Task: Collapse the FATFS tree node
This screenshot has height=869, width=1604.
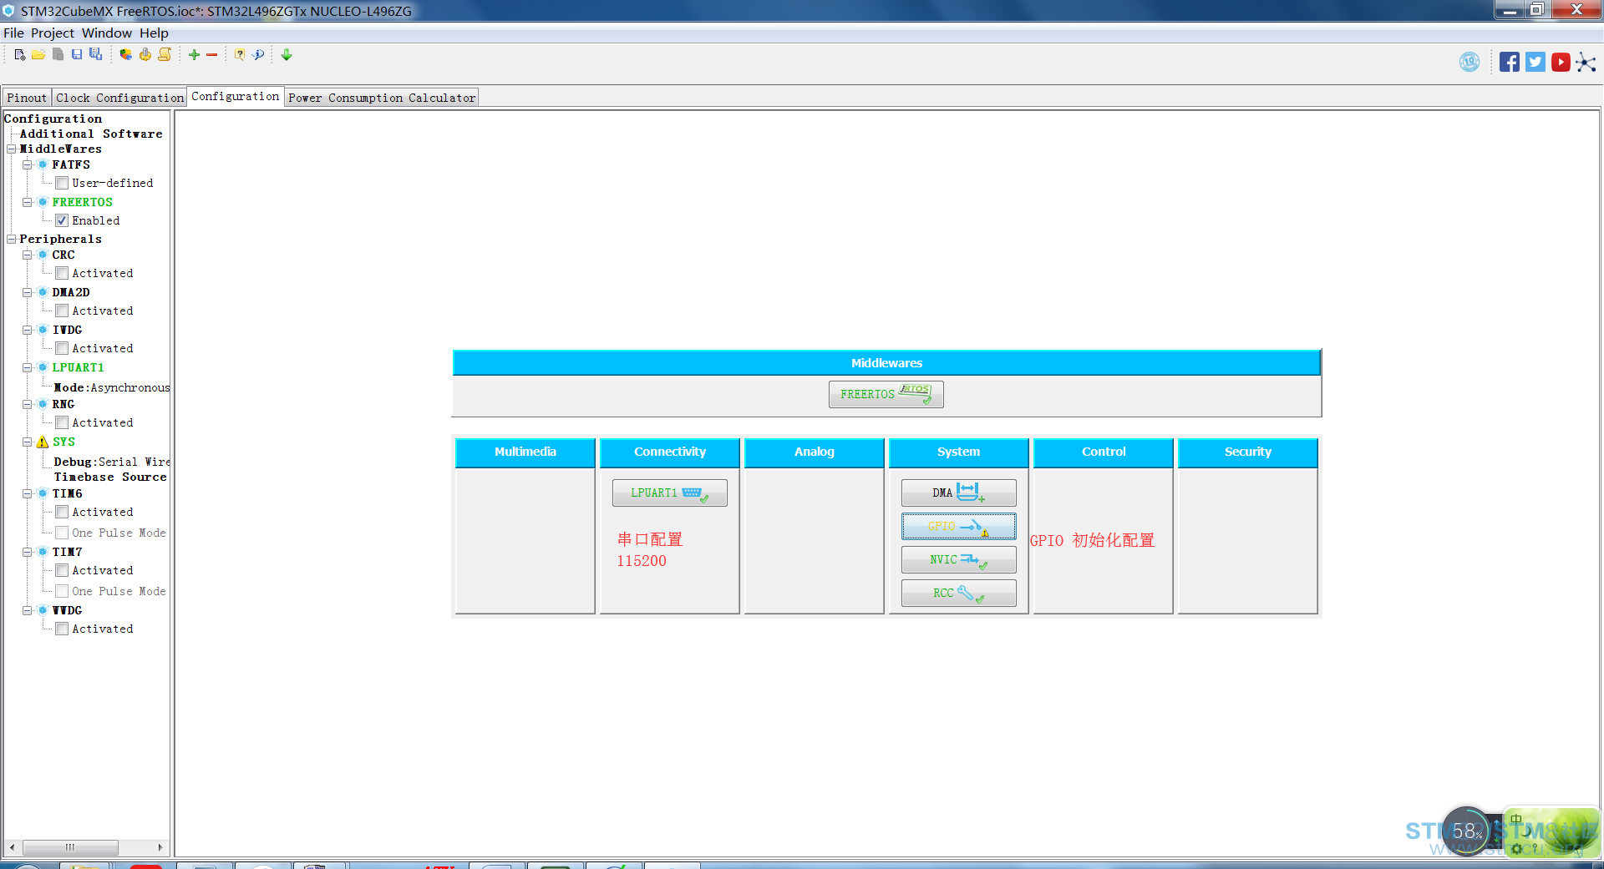Action: point(27,164)
